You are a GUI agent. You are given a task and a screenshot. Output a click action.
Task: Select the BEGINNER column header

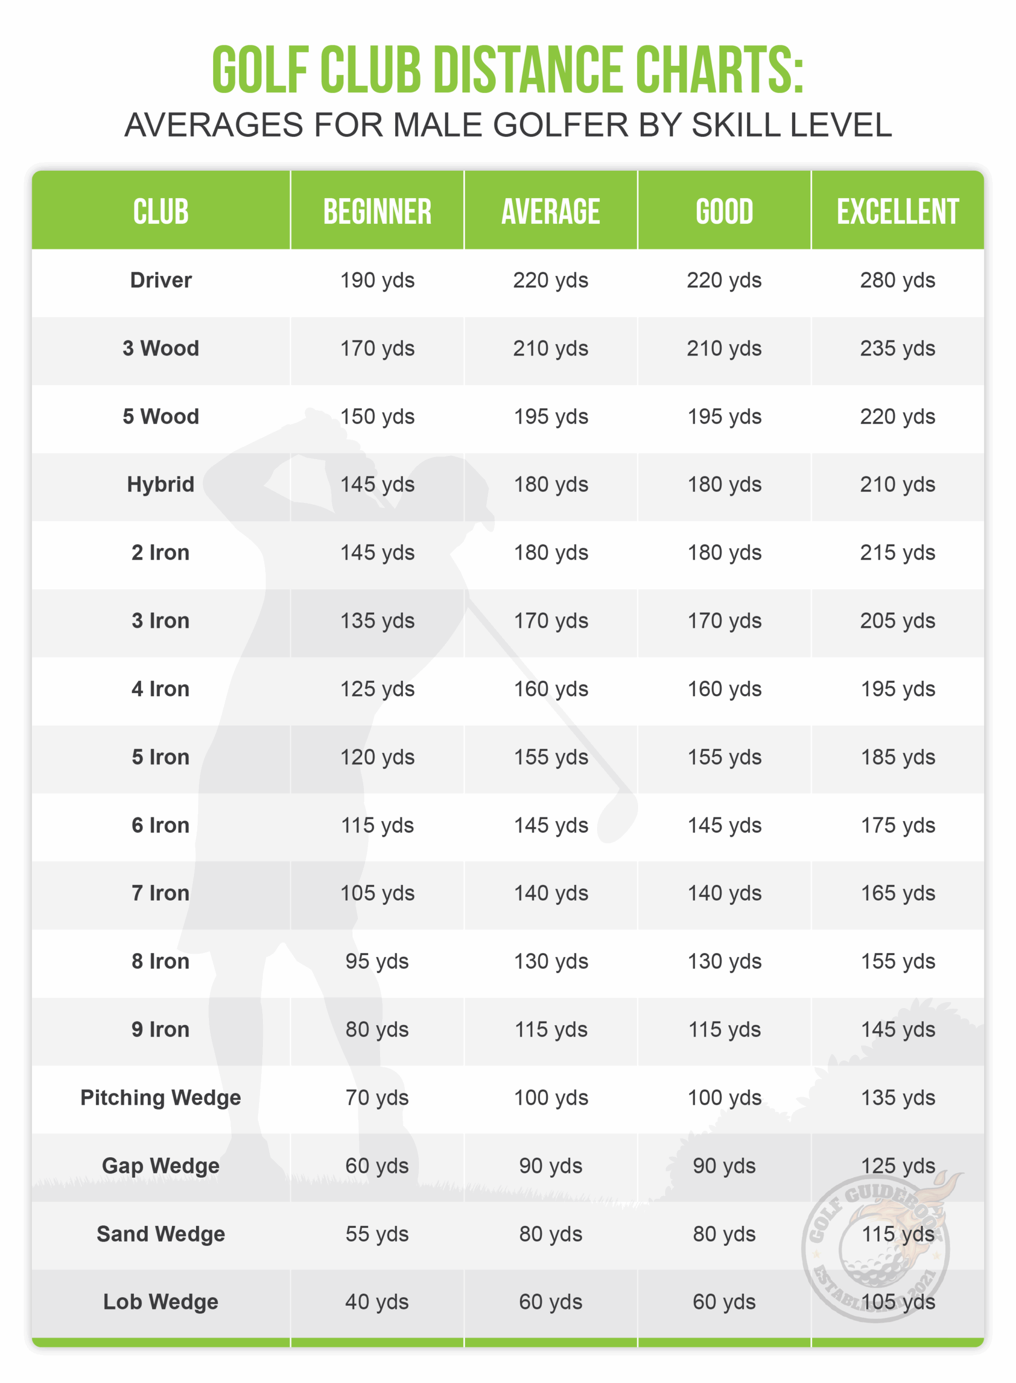click(377, 212)
